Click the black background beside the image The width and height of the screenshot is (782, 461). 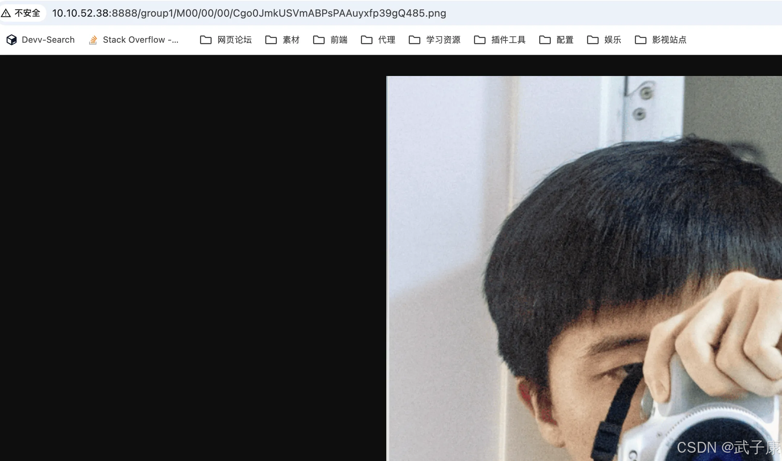(192, 253)
